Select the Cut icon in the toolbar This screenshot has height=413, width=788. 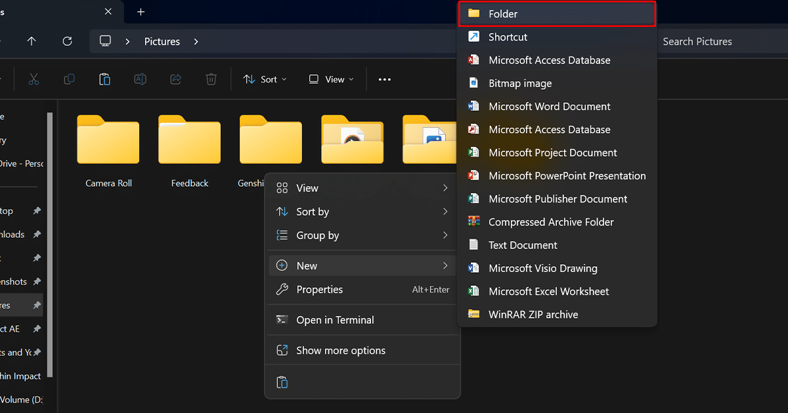[33, 79]
